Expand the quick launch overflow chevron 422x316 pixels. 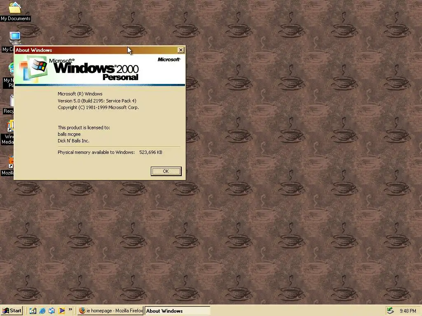click(x=70, y=309)
